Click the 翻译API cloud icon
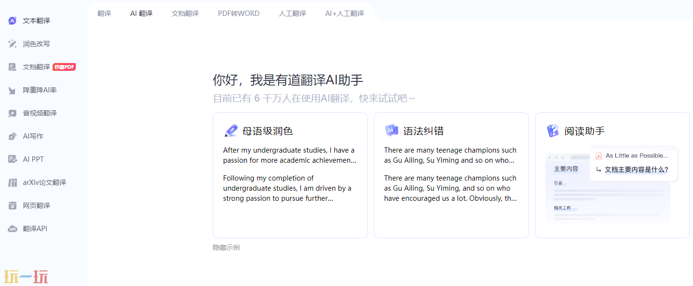This screenshot has height=286, width=693. (x=13, y=229)
